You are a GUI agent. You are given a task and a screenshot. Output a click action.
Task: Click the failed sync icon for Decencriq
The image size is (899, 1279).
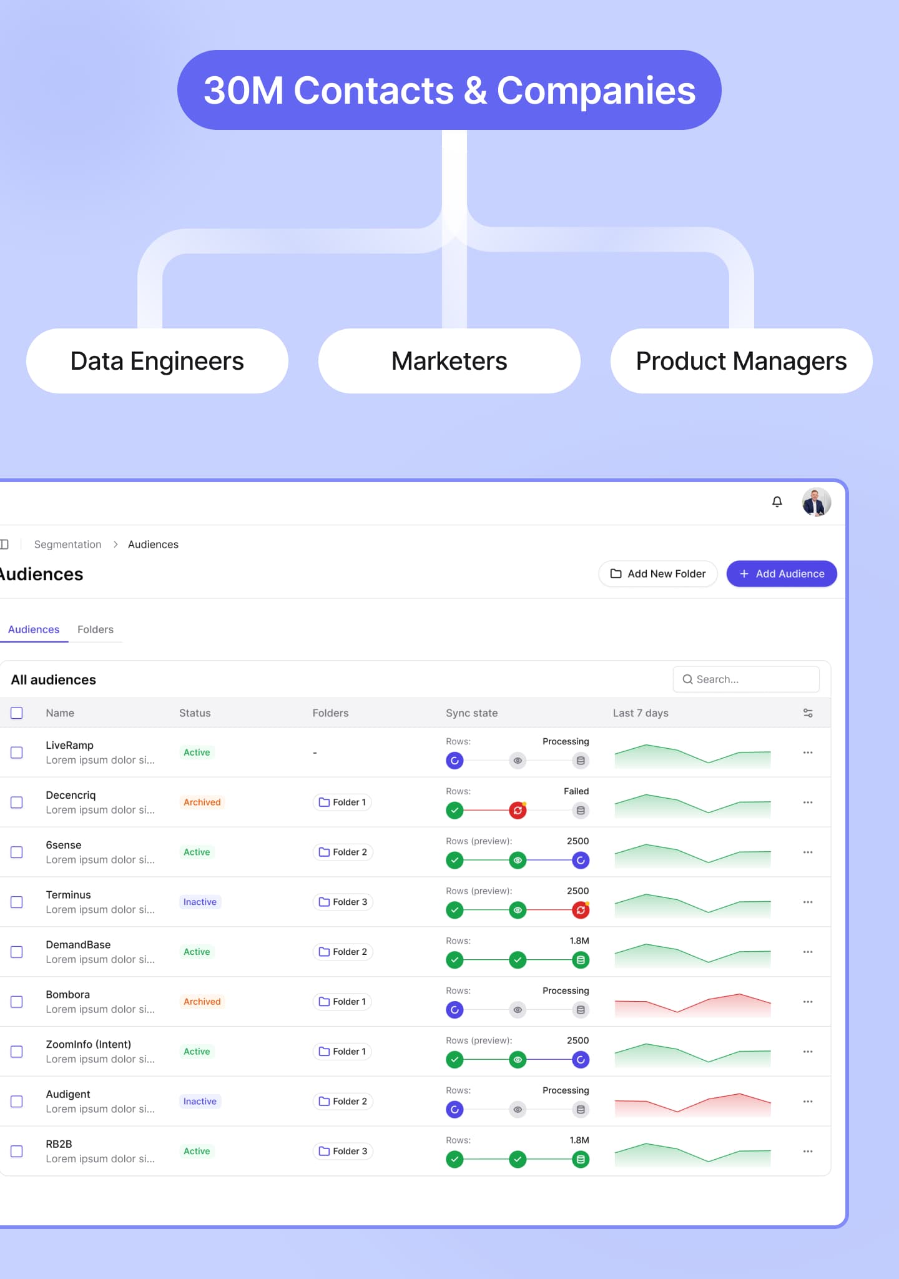tap(518, 811)
